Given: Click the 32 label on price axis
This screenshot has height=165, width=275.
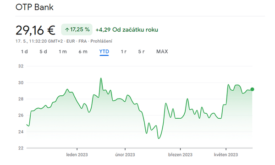Looking at the screenshot, I should [21, 66].
